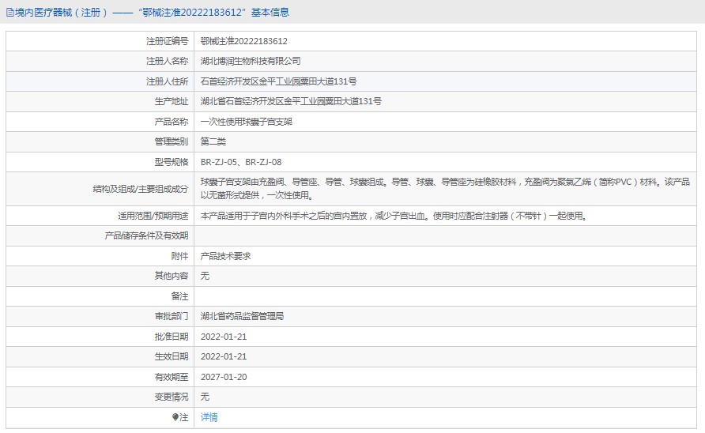This screenshot has width=705, height=433.
Task: Select the product name 一次性使用球囊子宫支架
Action: click(247, 122)
